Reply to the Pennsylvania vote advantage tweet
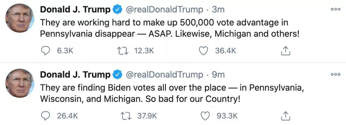Image resolution: width=346 pixels, height=125 pixels. [x=46, y=51]
